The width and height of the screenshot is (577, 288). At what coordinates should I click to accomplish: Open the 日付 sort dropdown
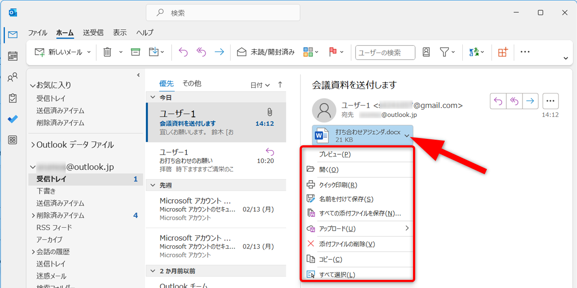(260, 85)
